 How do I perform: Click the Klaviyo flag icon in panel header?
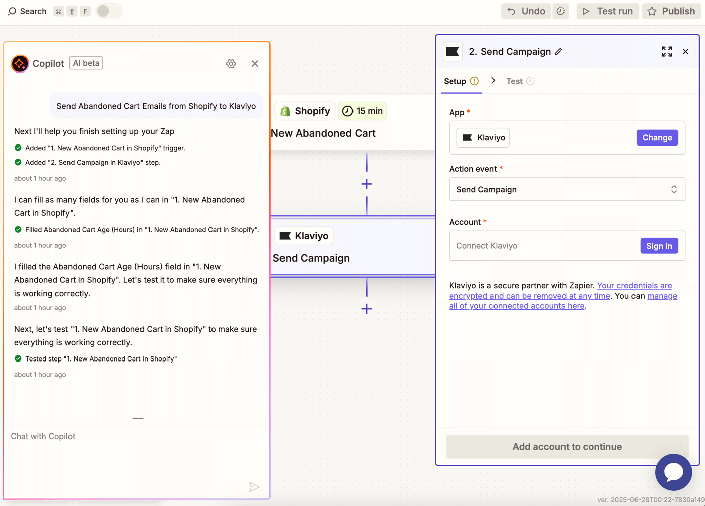(x=453, y=52)
